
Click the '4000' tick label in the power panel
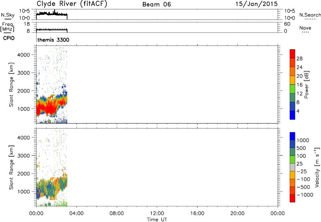click(x=24, y=55)
